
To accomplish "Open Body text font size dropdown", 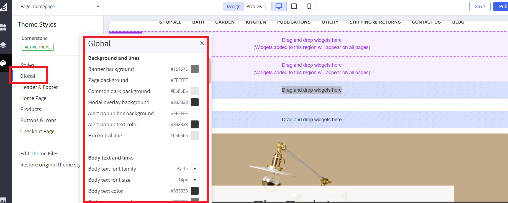I will click(x=195, y=180).
